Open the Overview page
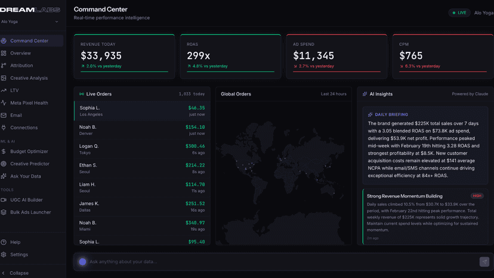 [32, 53]
